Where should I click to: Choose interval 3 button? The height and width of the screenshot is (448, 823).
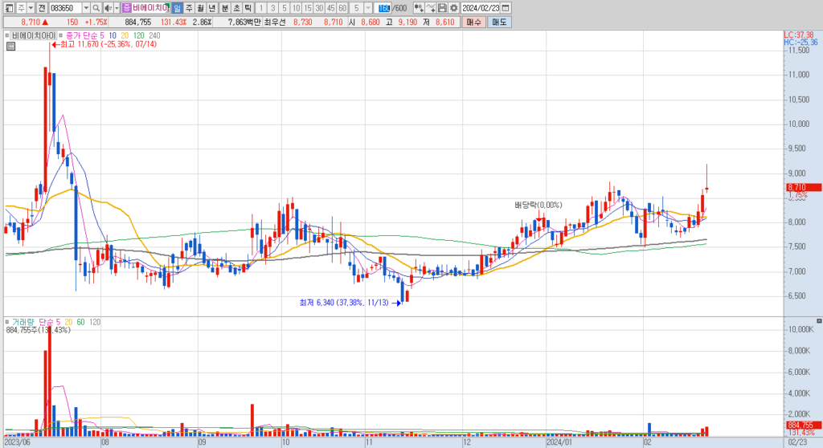click(273, 8)
